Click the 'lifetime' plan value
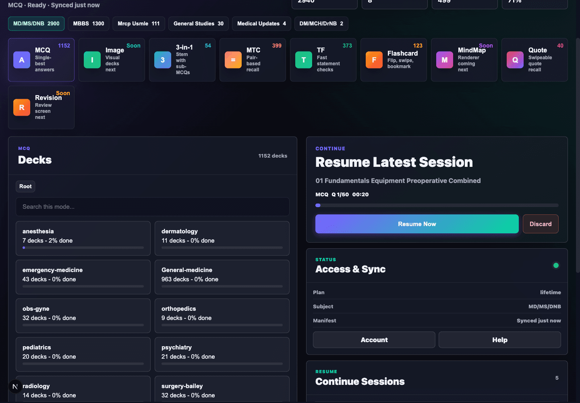Viewport: 580px width, 403px height. (x=550, y=293)
